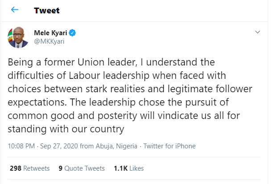Viewport: 273px width, 184px height.
Task: Click the Sep 27, 2020 date
Action: pos(55,146)
